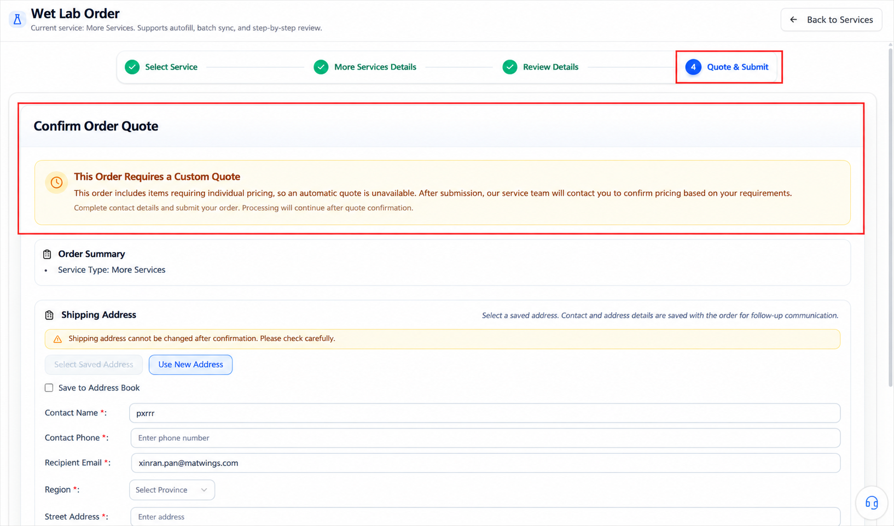The width and height of the screenshot is (894, 526).
Task: Click the 'Recipient Email' field label
Action: [x=78, y=463]
